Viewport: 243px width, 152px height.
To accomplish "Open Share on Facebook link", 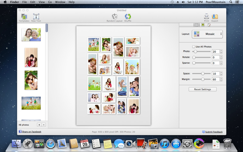I will coord(32,132).
